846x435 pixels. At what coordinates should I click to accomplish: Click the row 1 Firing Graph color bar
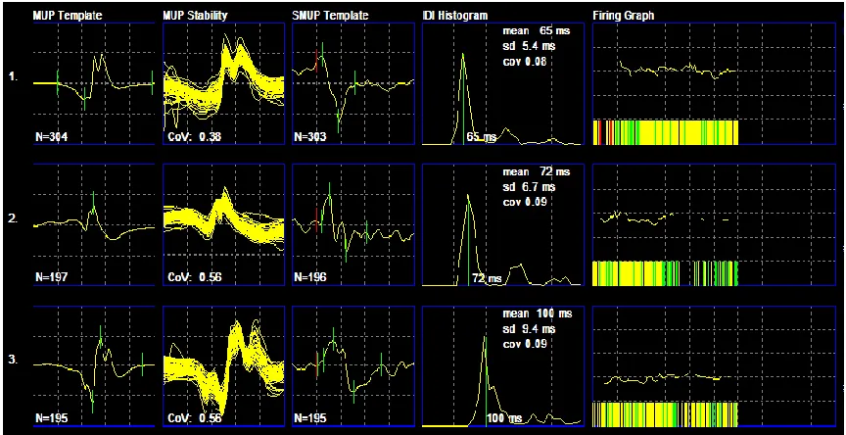[665, 132]
